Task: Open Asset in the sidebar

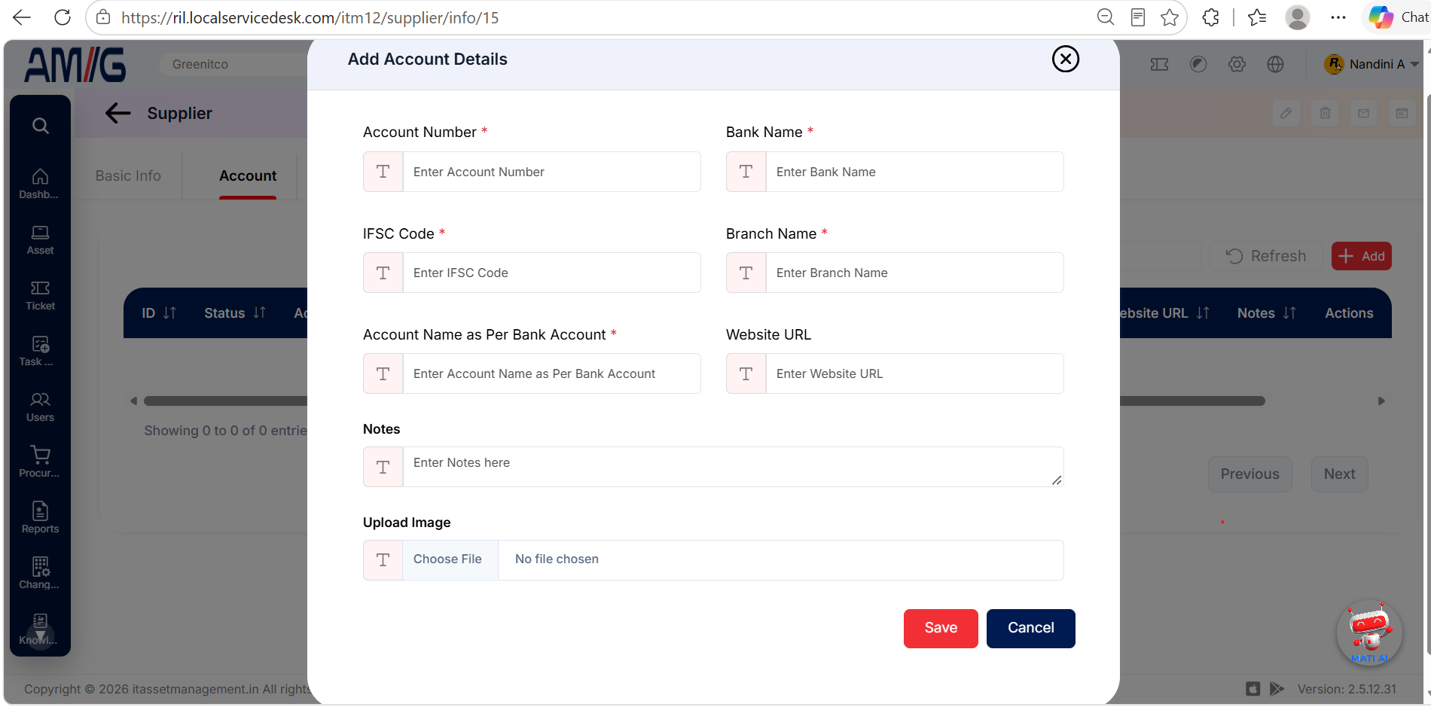Action: [x=40, y=239]
